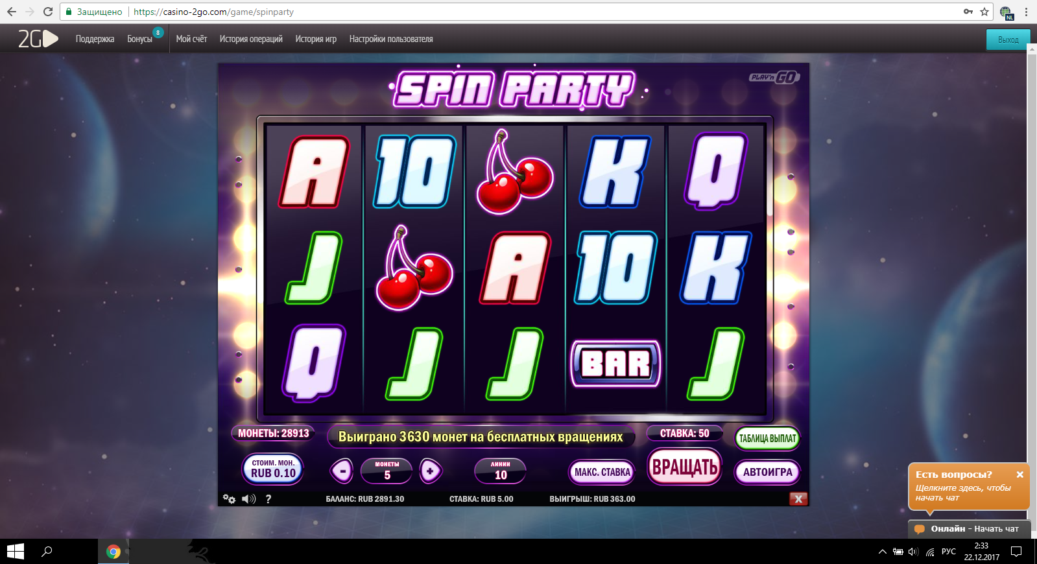Increase coins with the plus button

431,471
